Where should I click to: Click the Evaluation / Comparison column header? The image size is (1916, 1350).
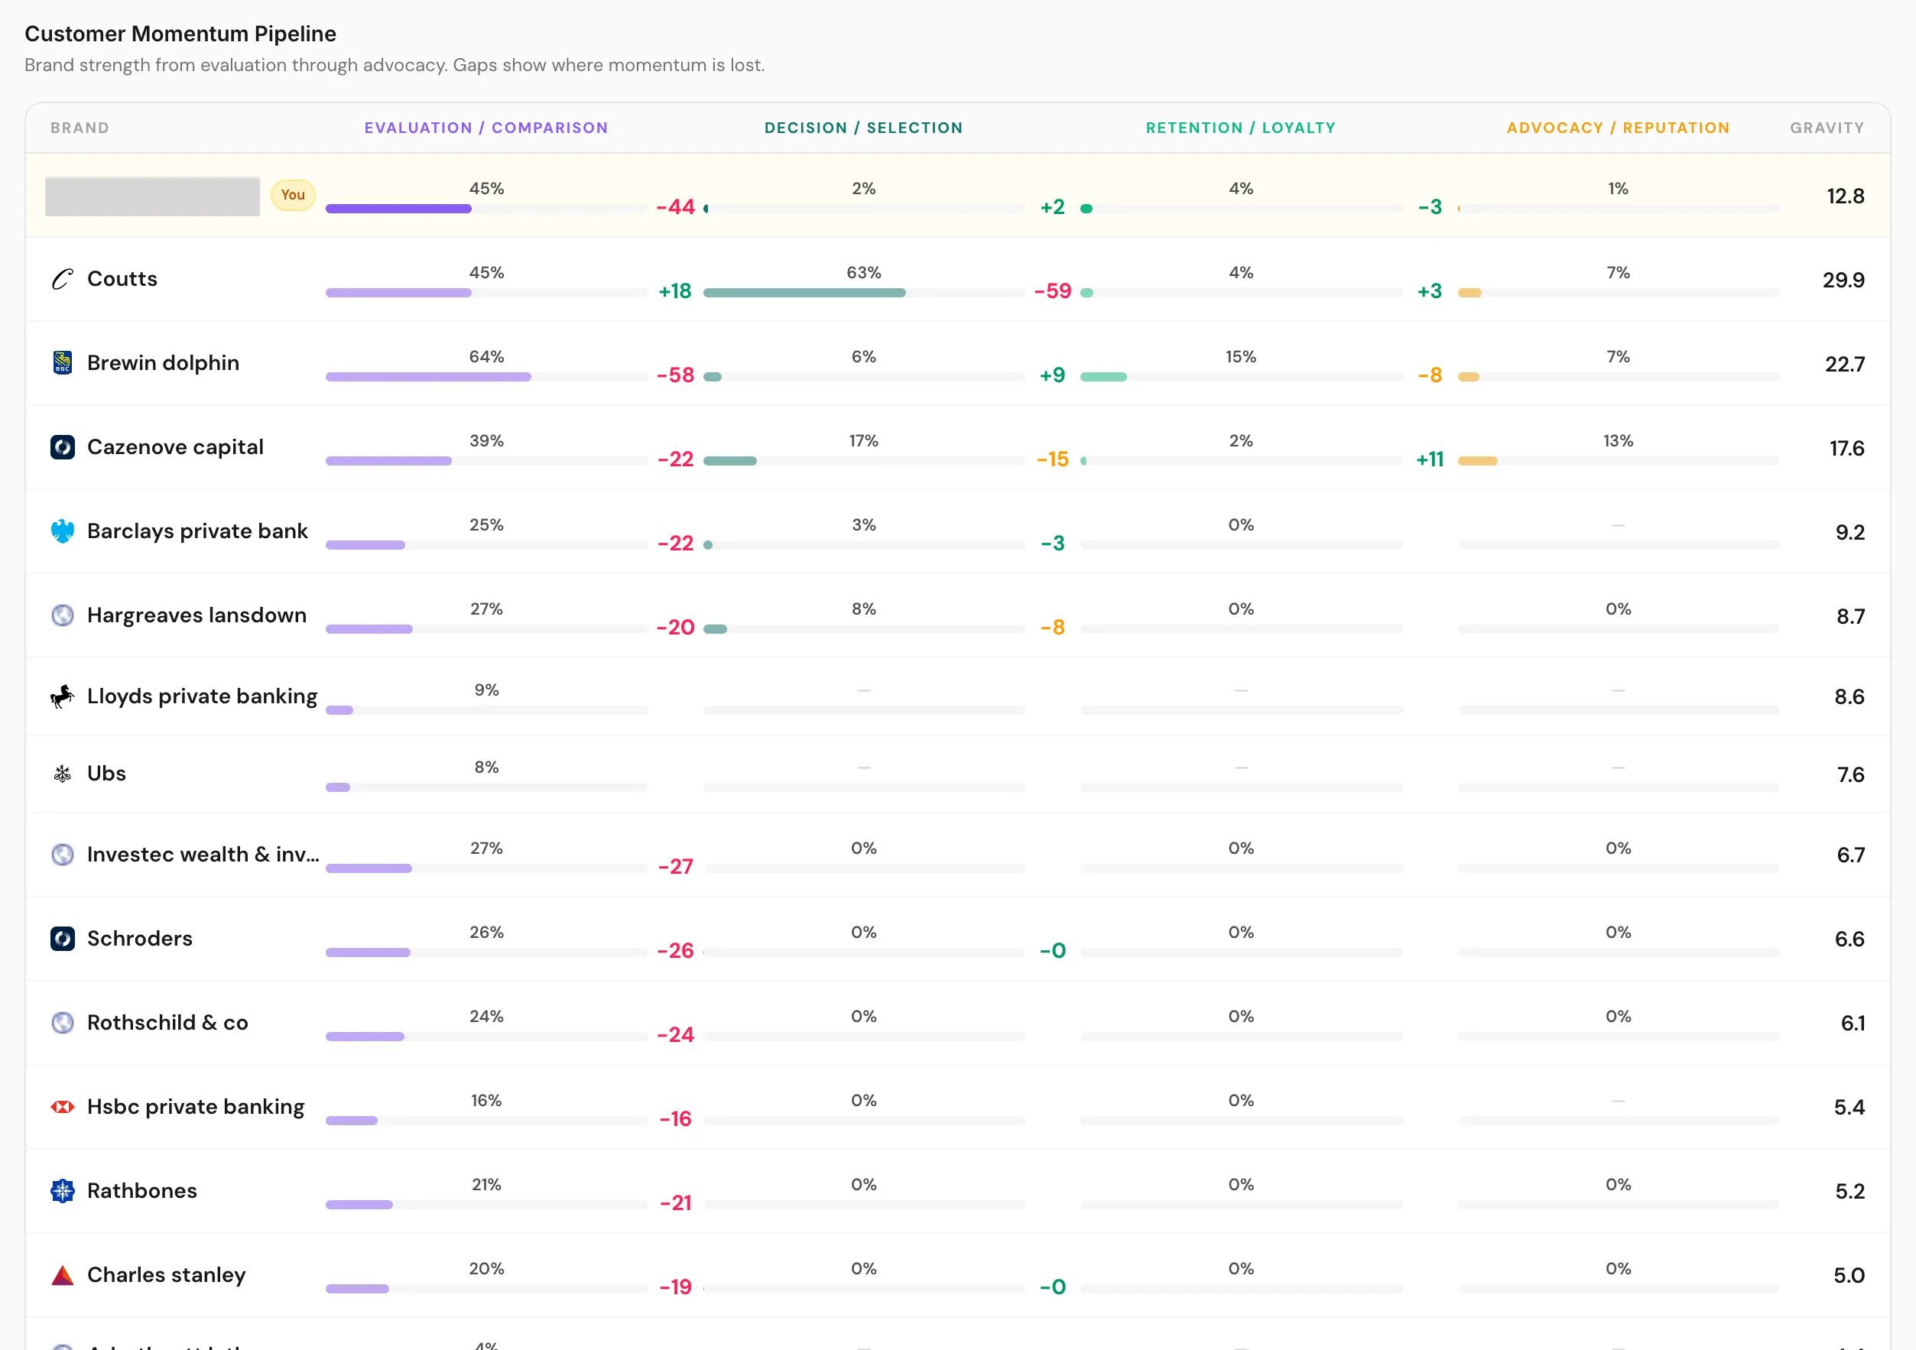tap(486, 128)
